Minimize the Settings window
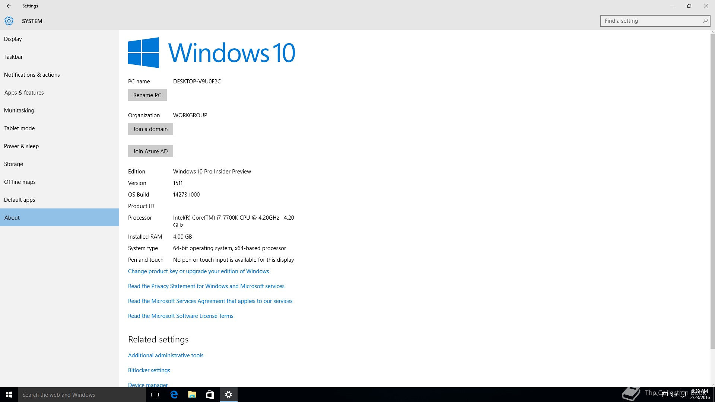 pyautogui.click(x=672, y=6)
